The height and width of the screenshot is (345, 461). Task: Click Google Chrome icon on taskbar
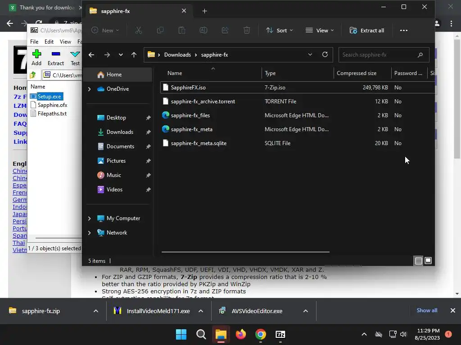261,334
